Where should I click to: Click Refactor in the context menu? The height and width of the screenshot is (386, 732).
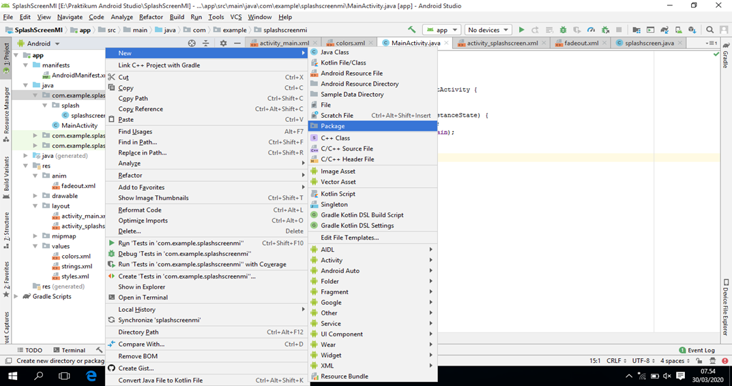click(x=206, y=176)
